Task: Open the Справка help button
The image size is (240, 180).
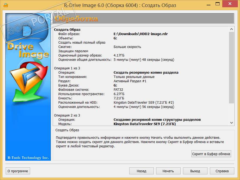Action: [x=222, y=171]
